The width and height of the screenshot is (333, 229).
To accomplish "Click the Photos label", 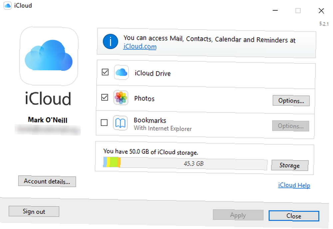I will tap(145, 98).
